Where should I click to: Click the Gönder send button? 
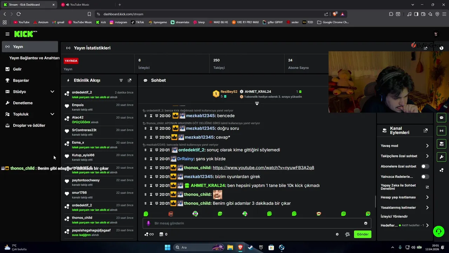[362, 234]
